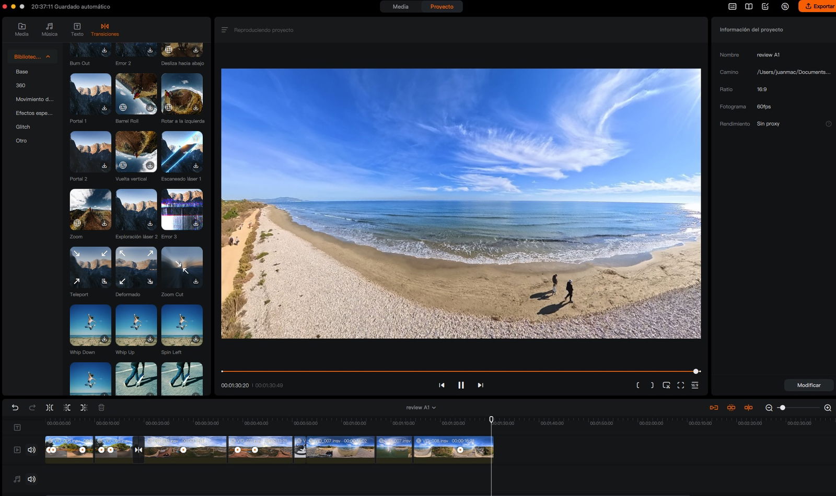Screen dimensions: 836x496
Task: Click the delete trash icon in timeline
Action: tap(101, 408)
